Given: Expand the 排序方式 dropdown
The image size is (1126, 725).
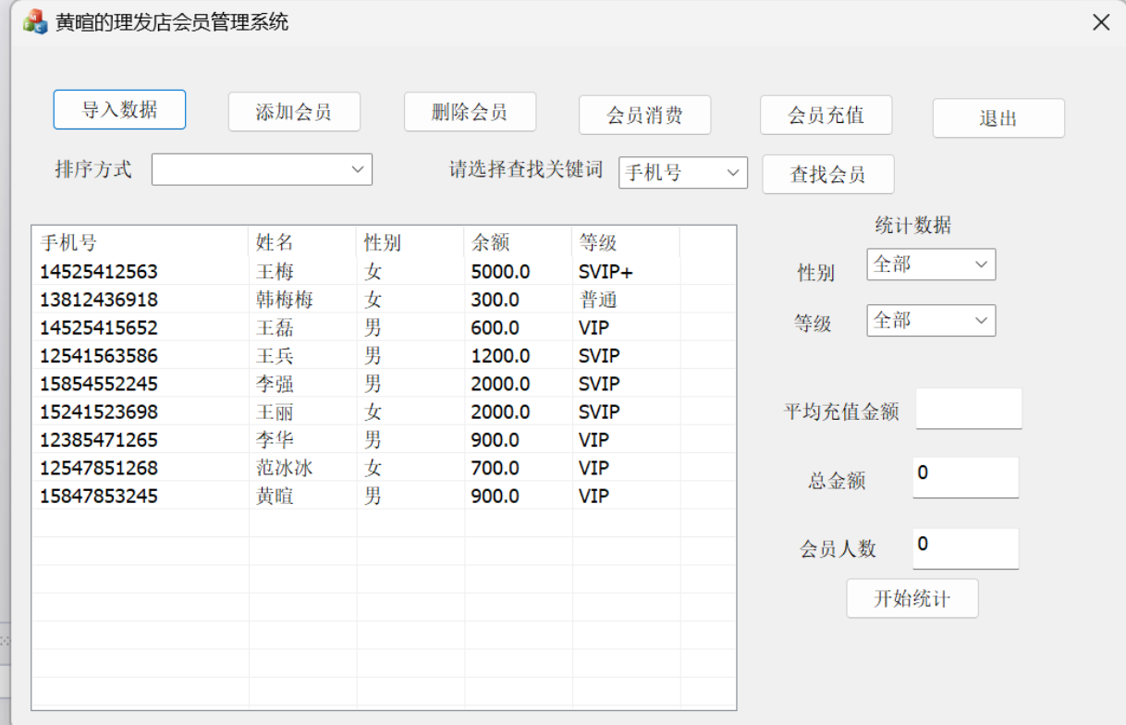Looking at the screenshot, I should click(x=262, y=169).
